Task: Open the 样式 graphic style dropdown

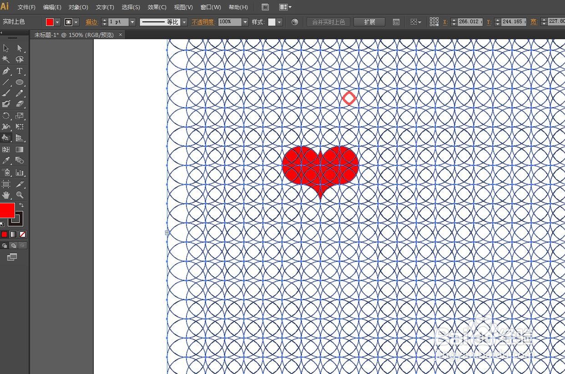Action: (x=279, y=22)
